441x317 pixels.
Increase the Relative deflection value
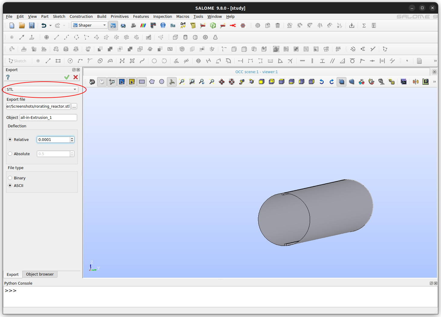(x=72, y=138)
